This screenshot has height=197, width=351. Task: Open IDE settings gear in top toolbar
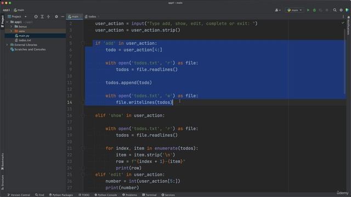pyautogui.click(x=341, y=10)
